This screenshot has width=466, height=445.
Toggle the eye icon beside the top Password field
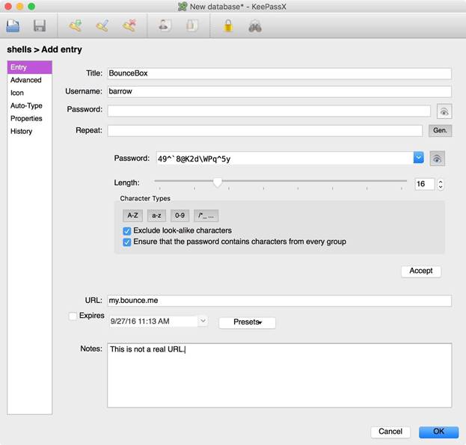(x=444, y=111)
